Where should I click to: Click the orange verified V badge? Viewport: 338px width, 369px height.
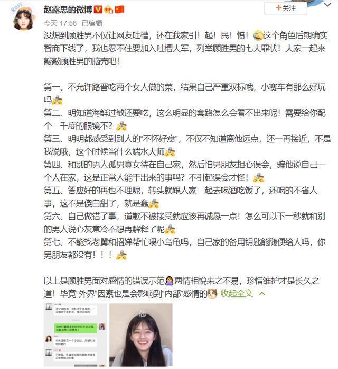click(x=98, y=10)
